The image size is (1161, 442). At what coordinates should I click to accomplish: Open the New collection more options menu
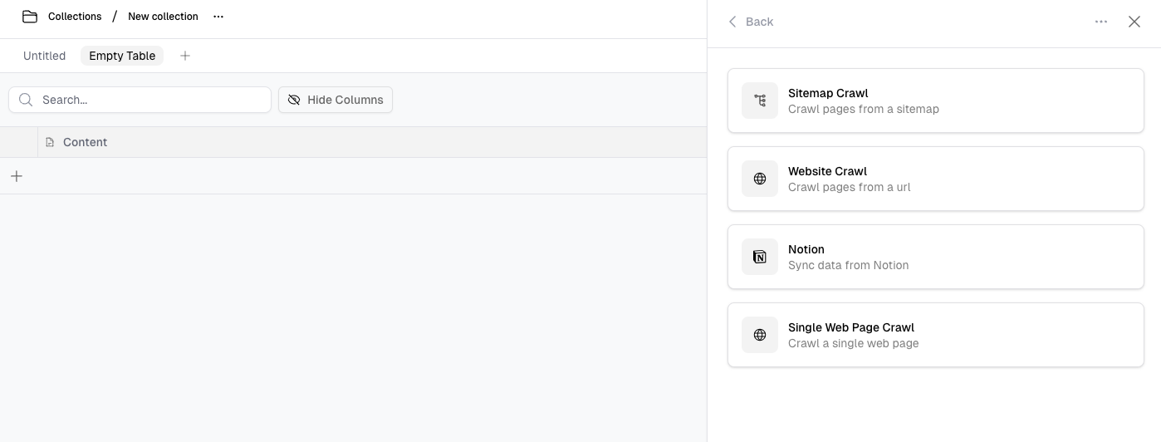(218, 17)
